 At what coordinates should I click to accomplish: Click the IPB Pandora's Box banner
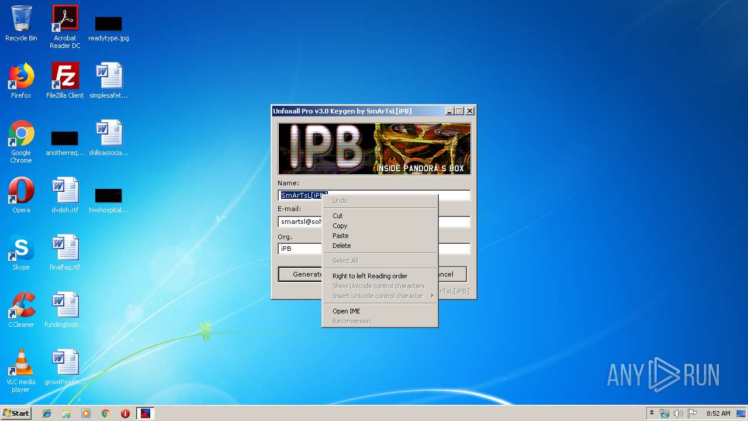[374, 149]
